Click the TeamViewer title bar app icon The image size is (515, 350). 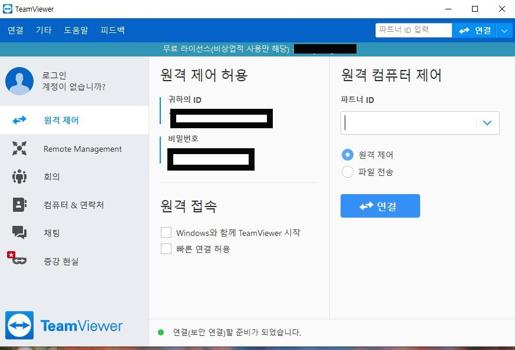(x=8, y=9)
